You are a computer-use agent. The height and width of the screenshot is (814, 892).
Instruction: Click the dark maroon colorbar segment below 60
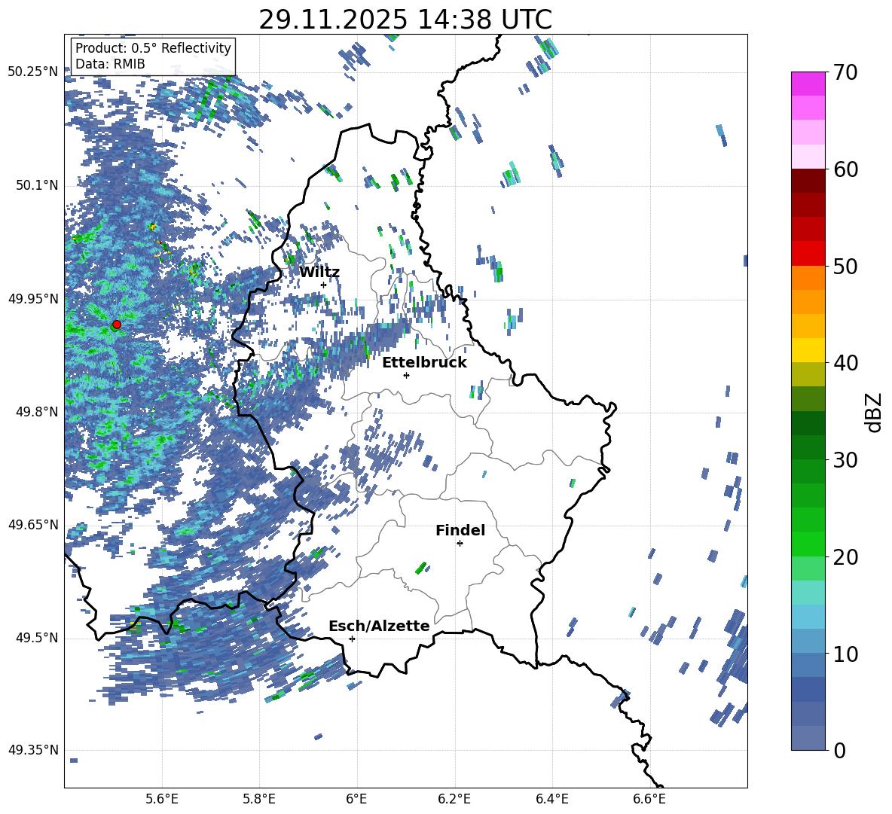pyautogui.click(x=808, y=181)
